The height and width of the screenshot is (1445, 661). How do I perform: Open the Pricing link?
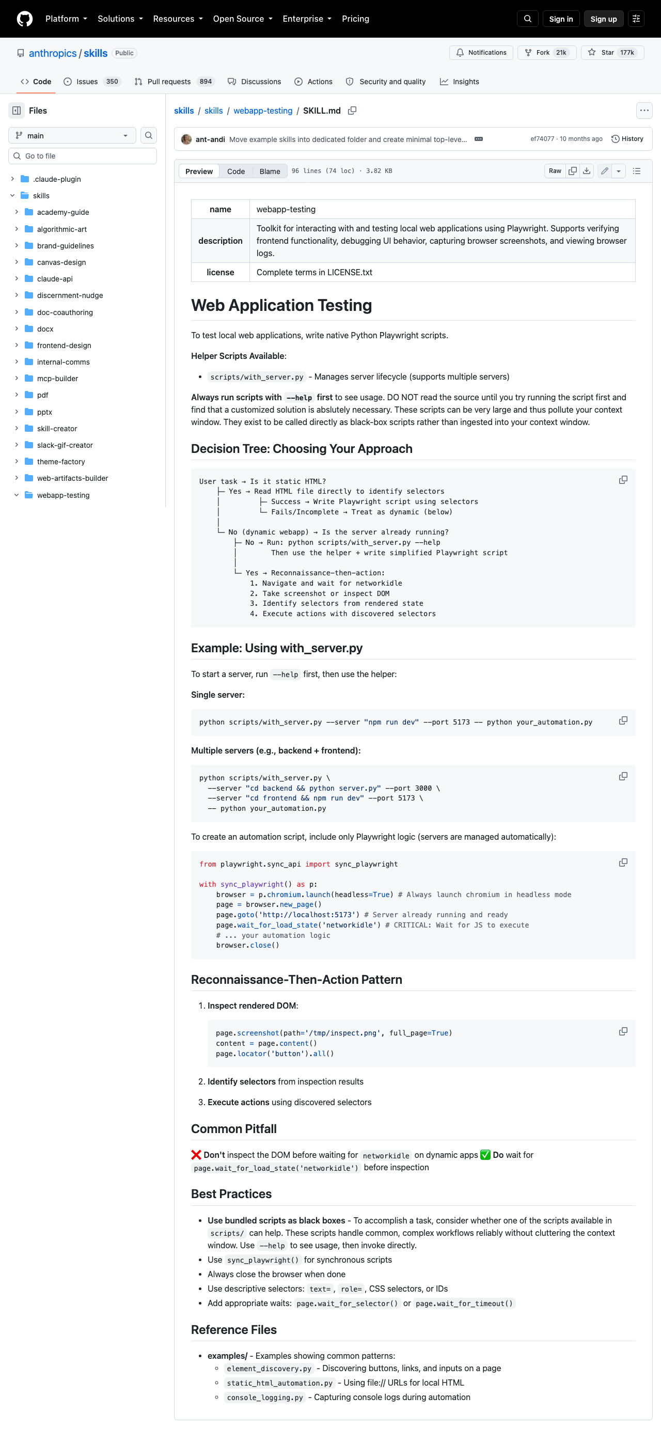356,19
